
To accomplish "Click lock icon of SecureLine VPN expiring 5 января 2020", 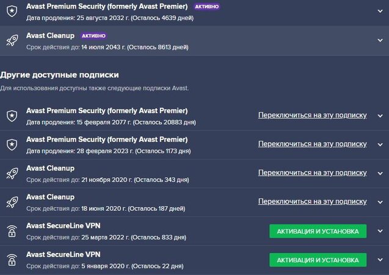I will 12,260.
